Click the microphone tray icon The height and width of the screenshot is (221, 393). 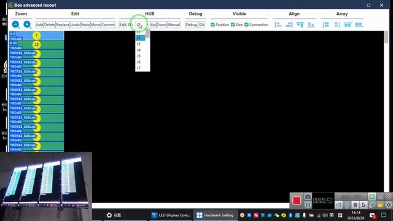pos(304,215)
